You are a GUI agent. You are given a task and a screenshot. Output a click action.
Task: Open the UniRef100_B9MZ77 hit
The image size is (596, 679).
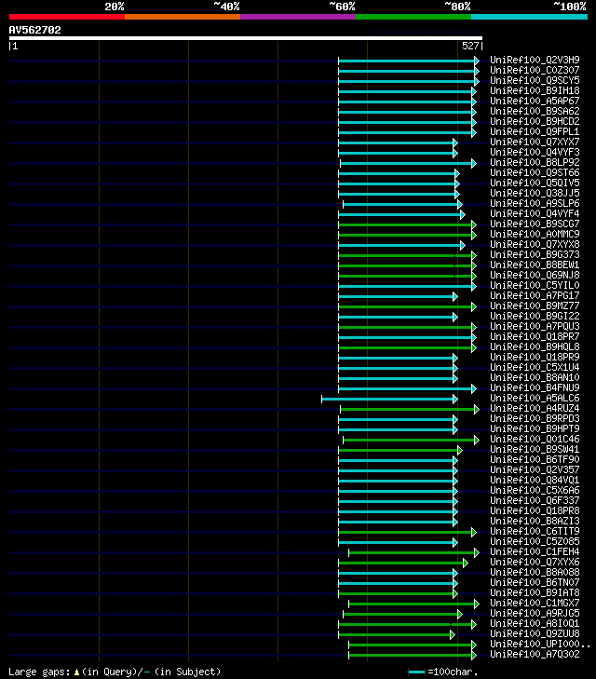tap(535, 306)
